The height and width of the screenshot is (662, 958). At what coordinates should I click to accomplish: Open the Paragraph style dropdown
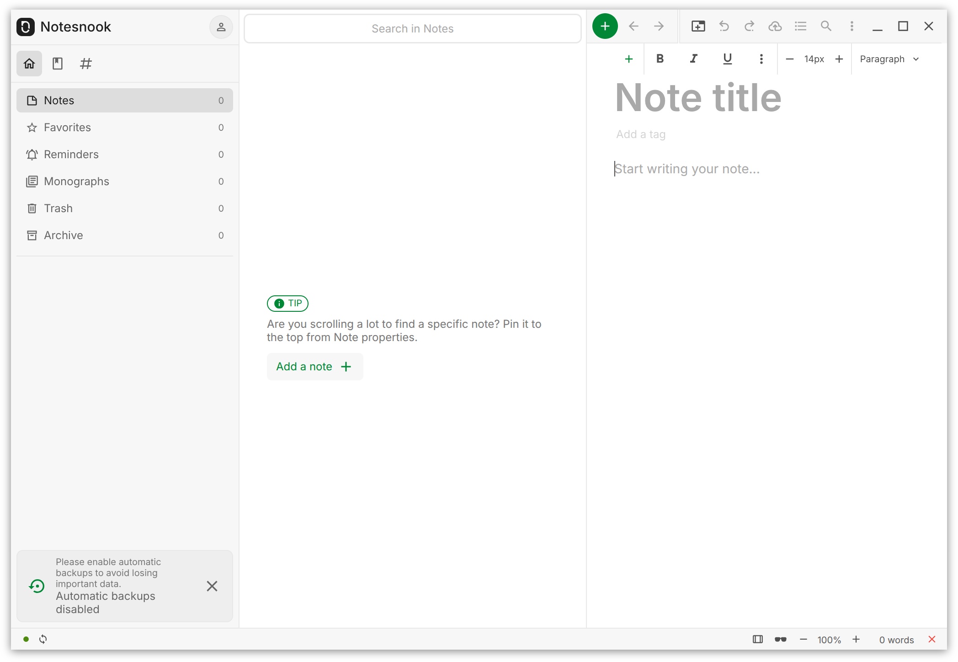(889, 59)
